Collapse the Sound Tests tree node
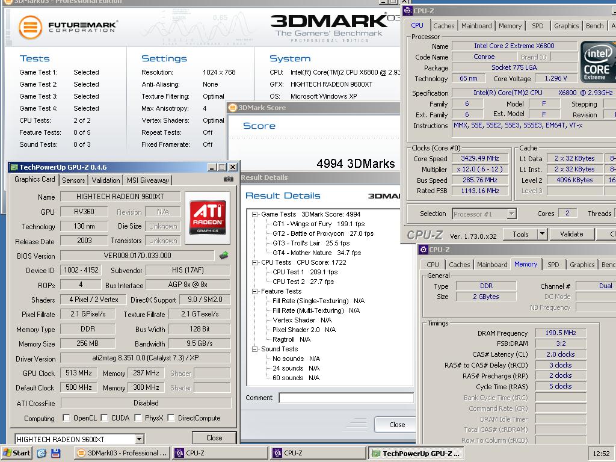This screenshot has height=462, width=616. pyautogui.click(x=254, y=350)
